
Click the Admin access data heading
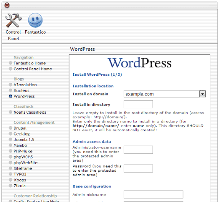(92, 141)
